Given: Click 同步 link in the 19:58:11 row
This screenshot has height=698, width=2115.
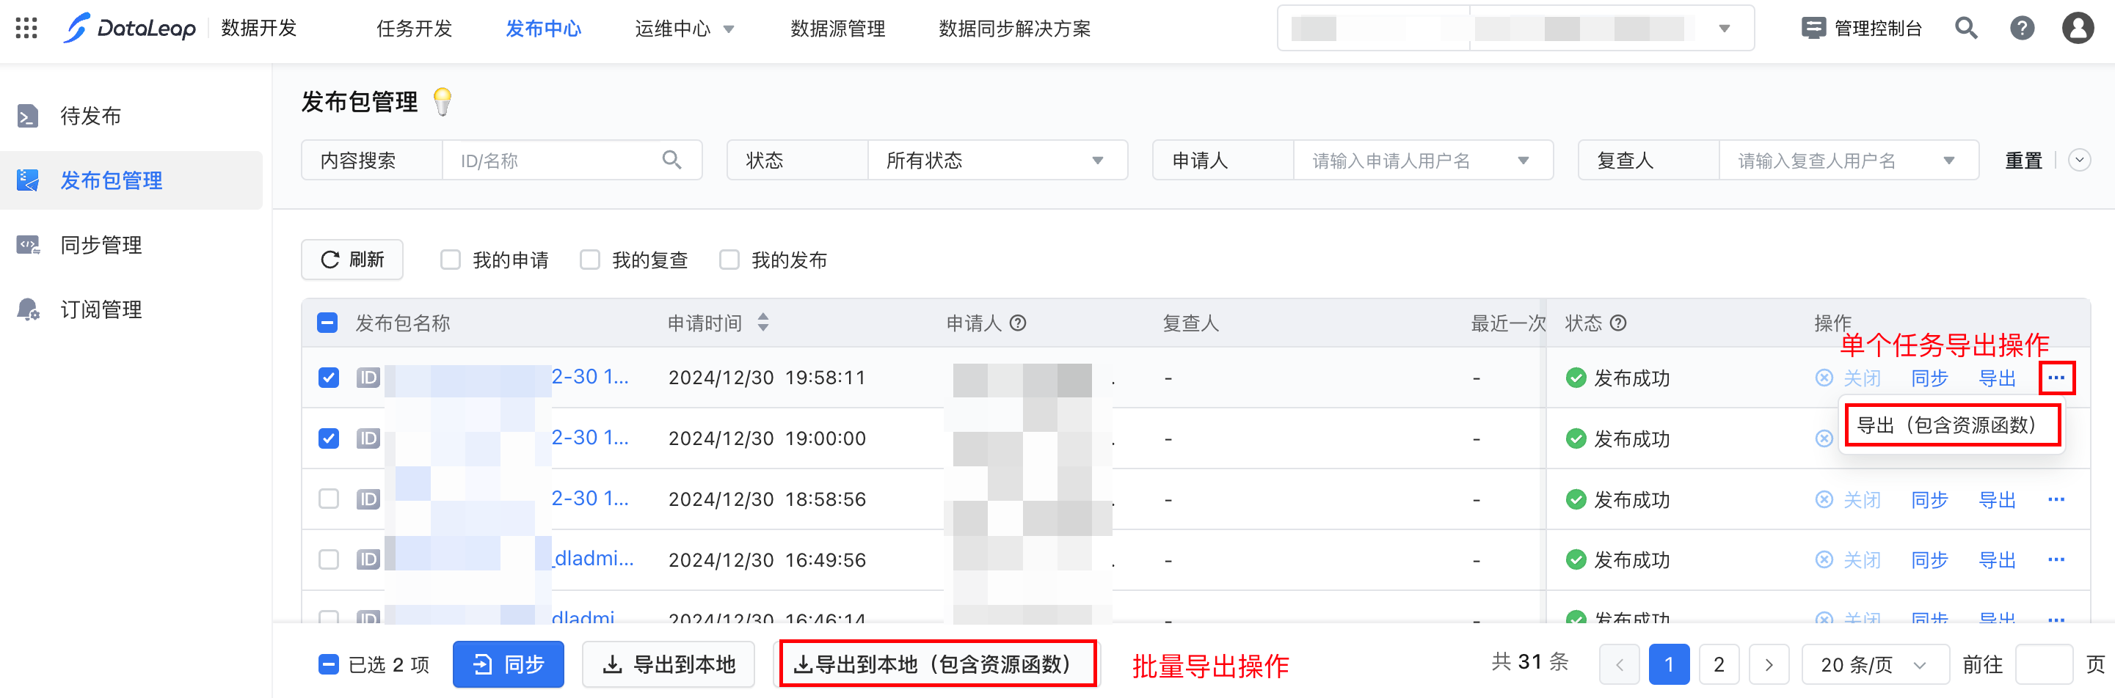Looking at the screenshot, I should coord(1929,378).
